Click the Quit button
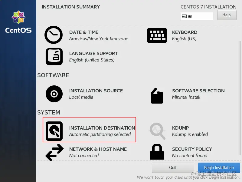Screen dimensions: 242x182 pos(173,168)
